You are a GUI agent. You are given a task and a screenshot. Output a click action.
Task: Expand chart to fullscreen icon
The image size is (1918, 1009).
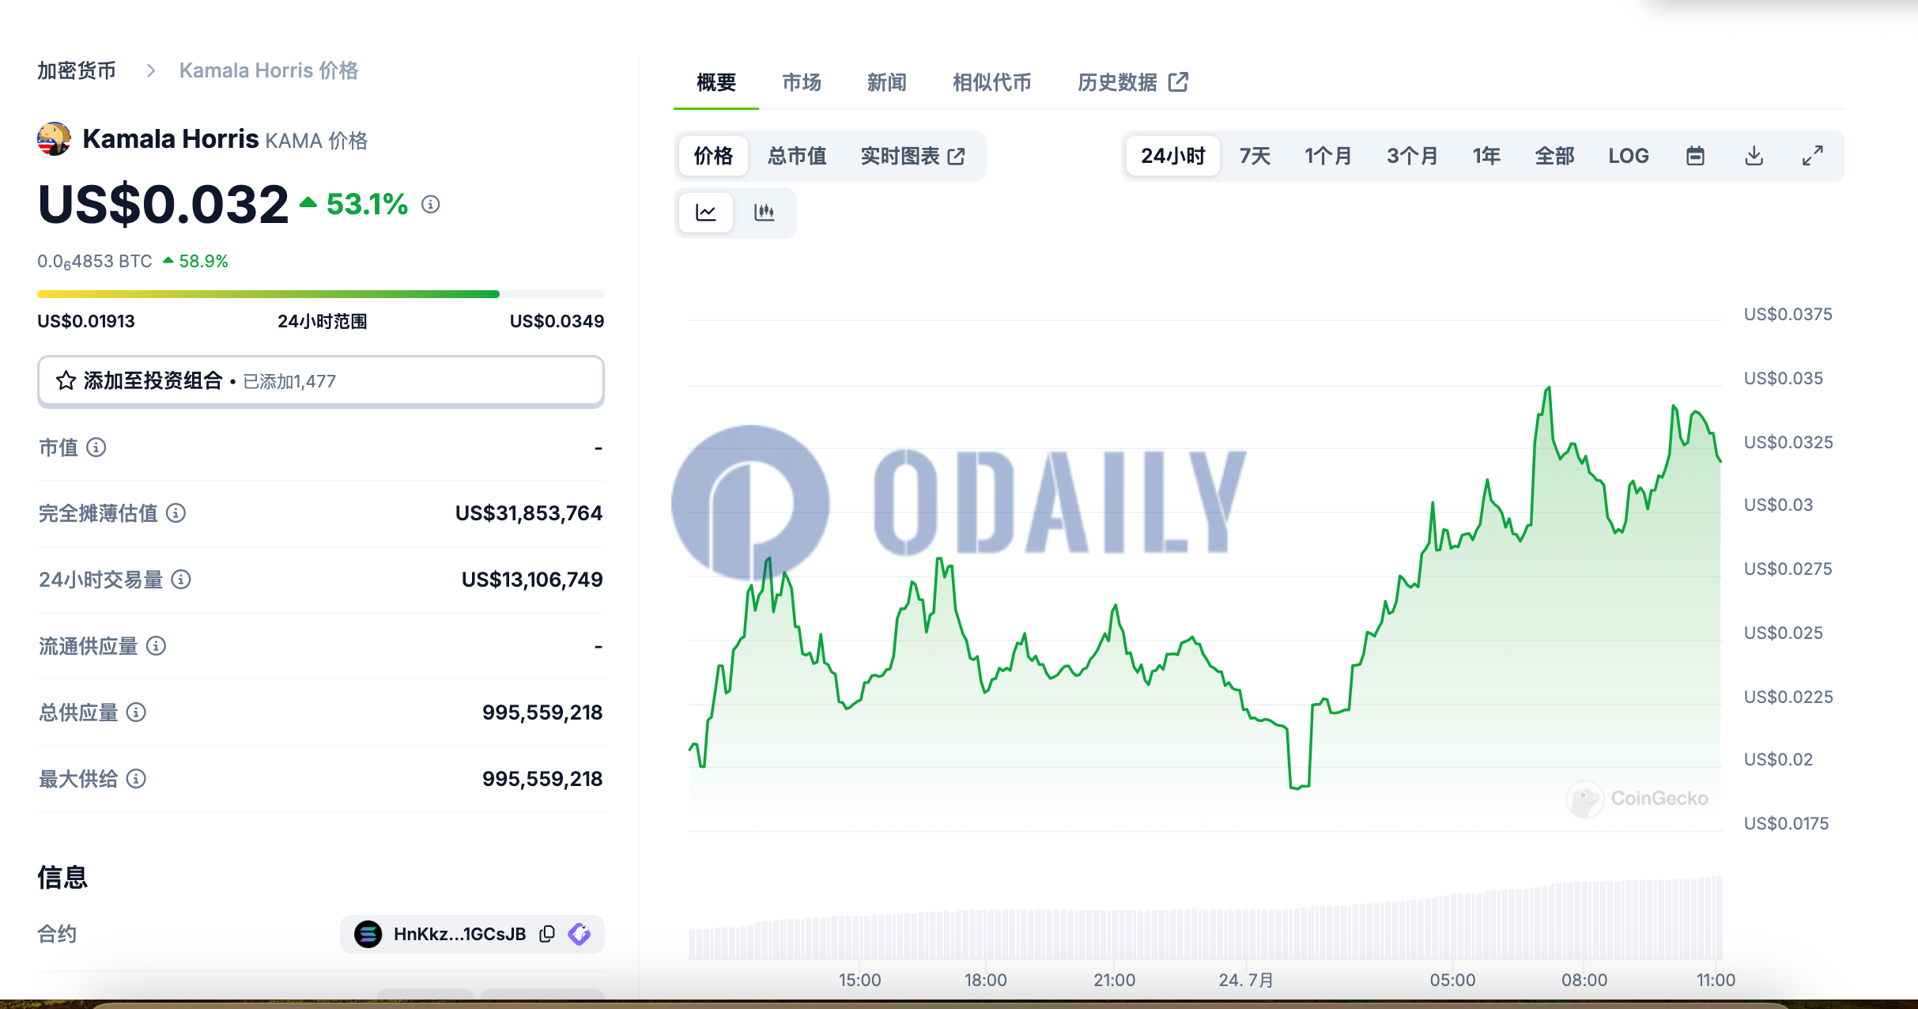pos(1813,156)
